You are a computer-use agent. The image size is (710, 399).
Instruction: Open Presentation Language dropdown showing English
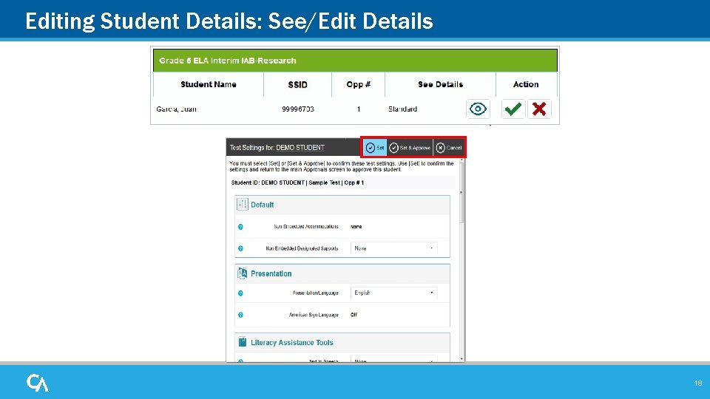click(394, 293)
